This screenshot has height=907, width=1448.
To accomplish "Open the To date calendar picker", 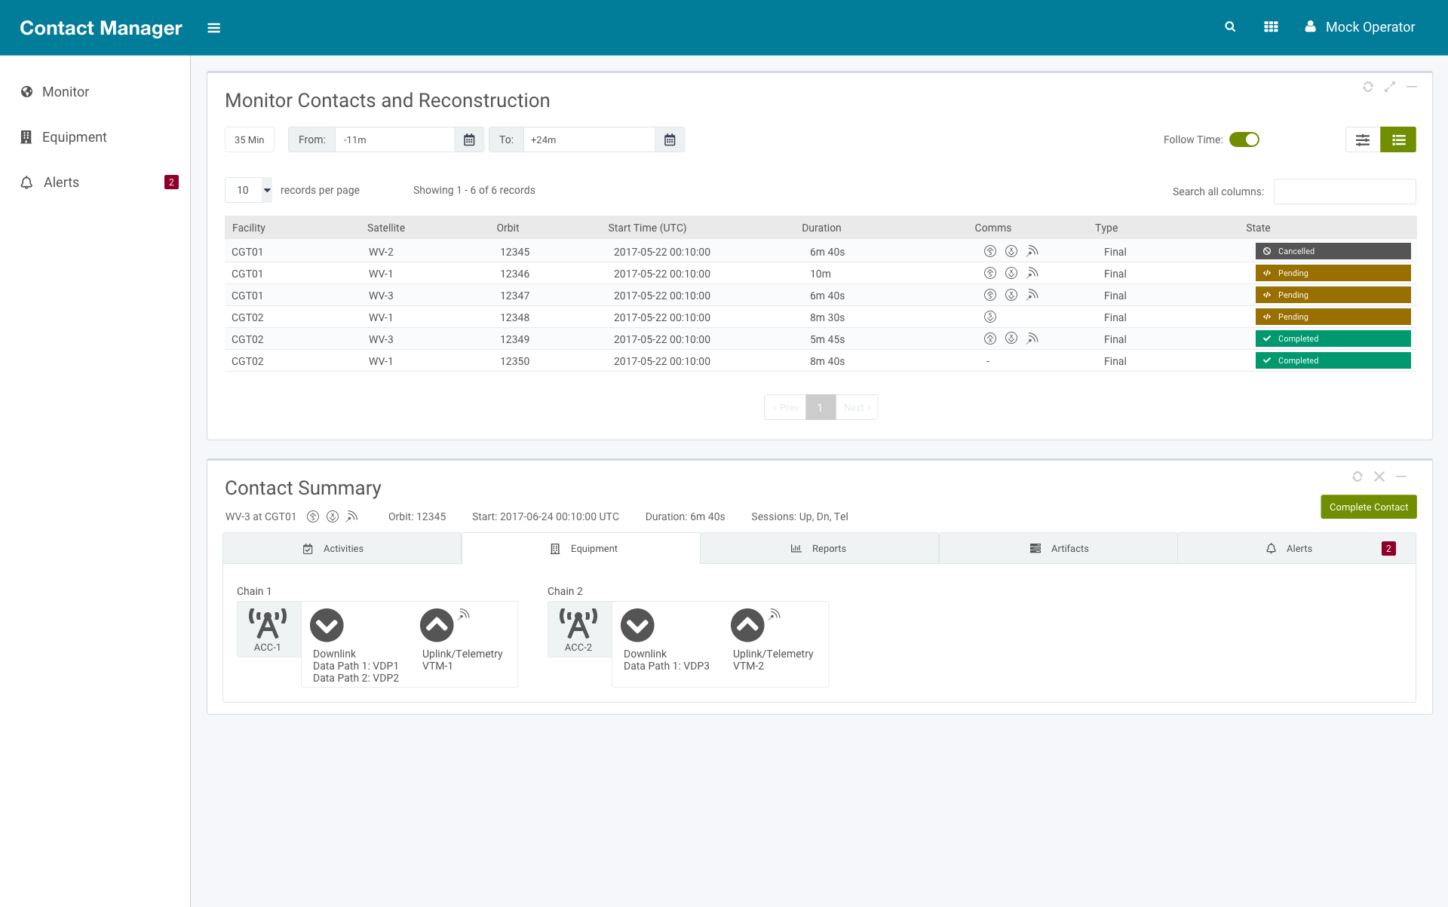I will [670, 139].
